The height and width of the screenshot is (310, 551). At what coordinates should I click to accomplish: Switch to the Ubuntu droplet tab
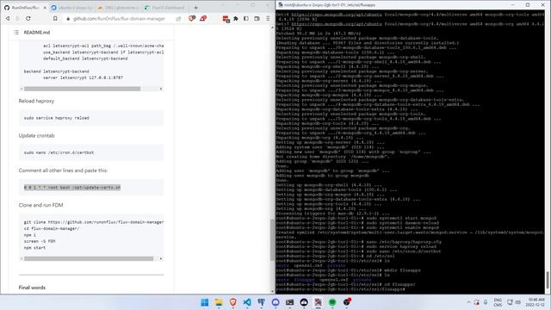click(71, 8)
